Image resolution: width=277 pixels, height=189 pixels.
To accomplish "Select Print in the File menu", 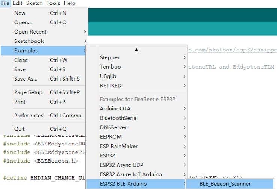I will (43, 102).
